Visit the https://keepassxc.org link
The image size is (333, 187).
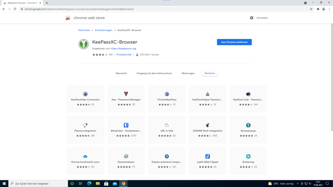123,49
